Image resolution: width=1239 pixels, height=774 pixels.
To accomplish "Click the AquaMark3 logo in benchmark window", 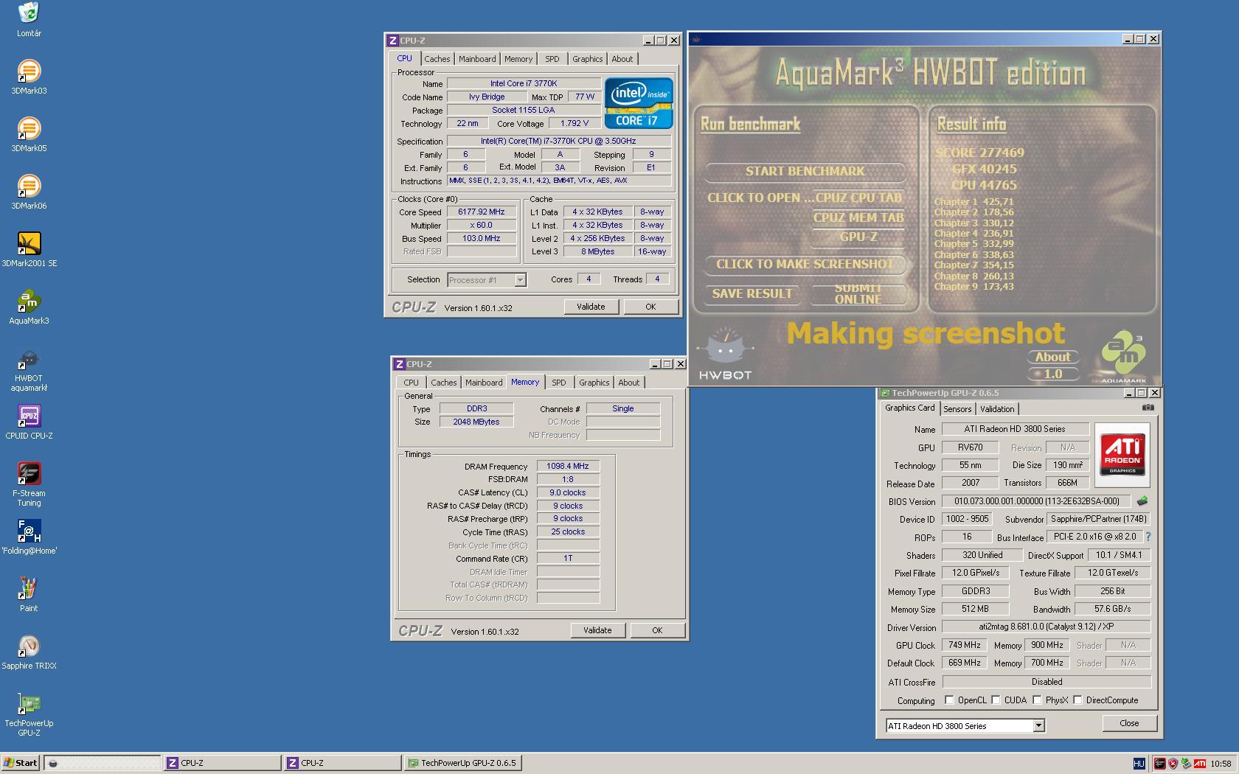I will tap(1123, 358).
